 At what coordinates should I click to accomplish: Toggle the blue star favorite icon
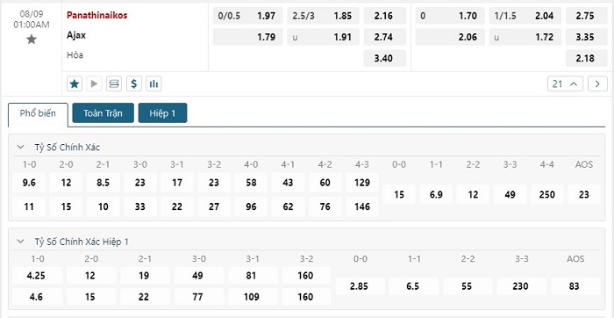tap(75, 83)
